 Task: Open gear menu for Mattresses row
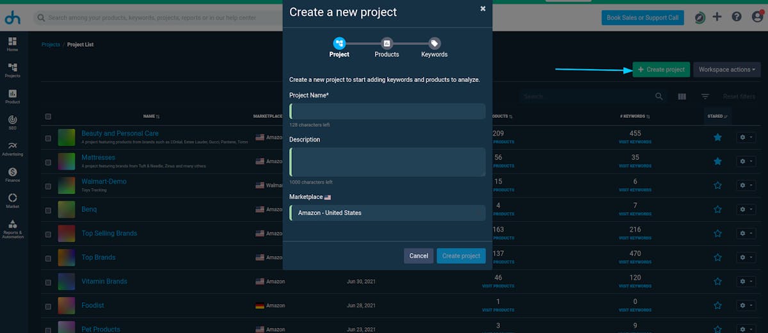(x=746, y=161)
